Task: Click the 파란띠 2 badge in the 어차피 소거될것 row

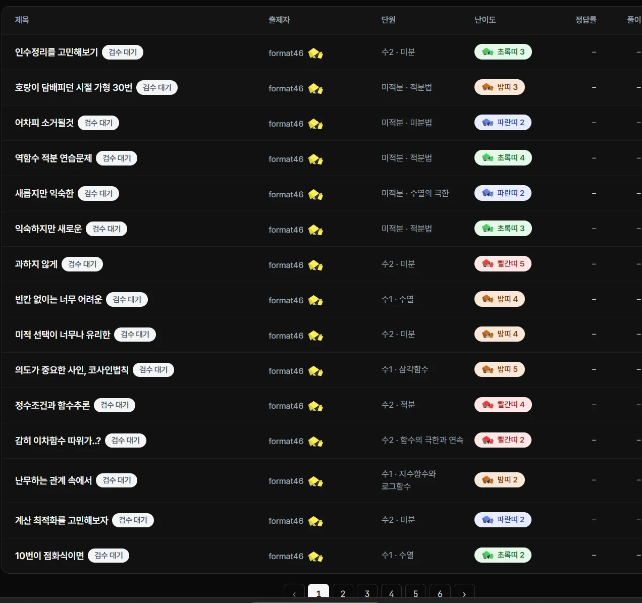Action: pyautogui.click(x=503, y=123)
